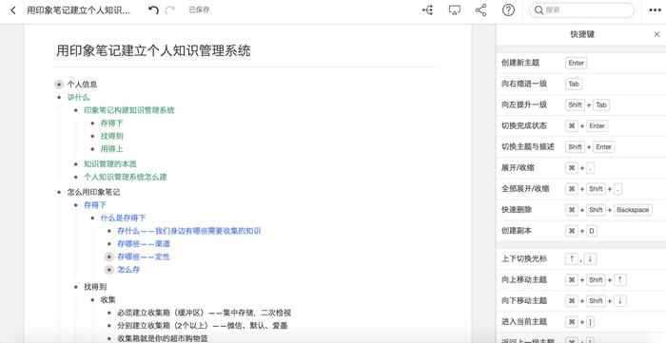The width and height of the screenshot is (666, 343).
Task: Click the 已保存 saved status
Action: [199, 10]
